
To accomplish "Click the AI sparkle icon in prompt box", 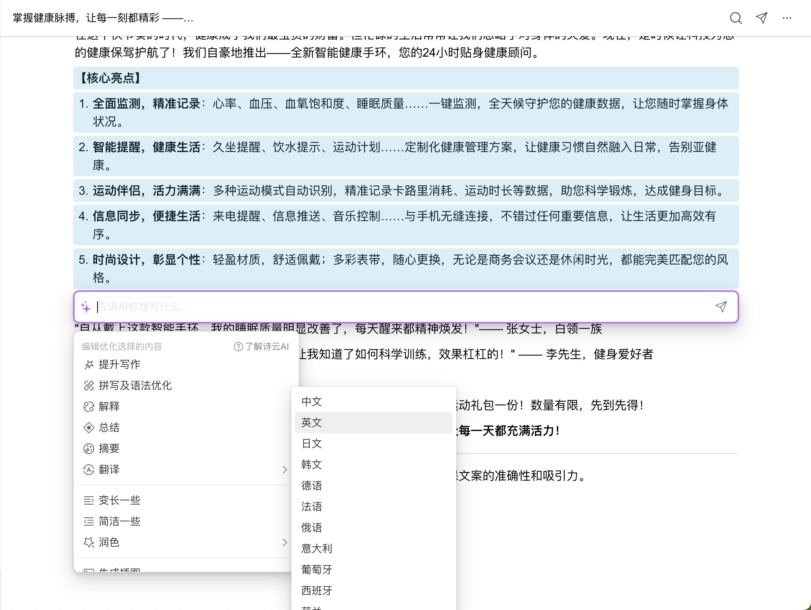I will pos(86,307).
